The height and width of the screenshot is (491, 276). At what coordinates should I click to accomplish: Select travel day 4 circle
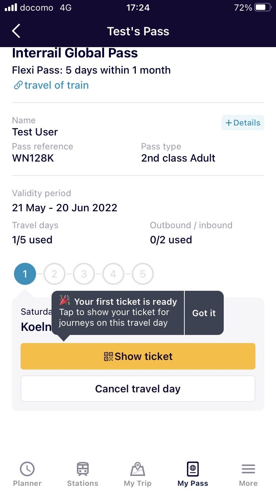pos(113,274)
